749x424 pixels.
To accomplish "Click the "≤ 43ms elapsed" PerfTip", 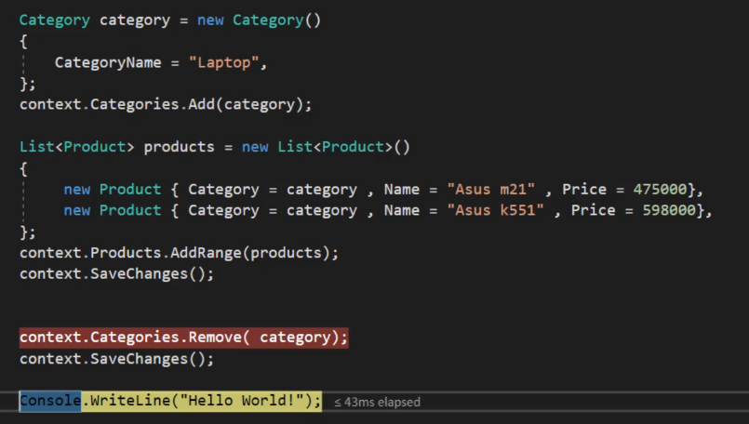I will (377, 402).
